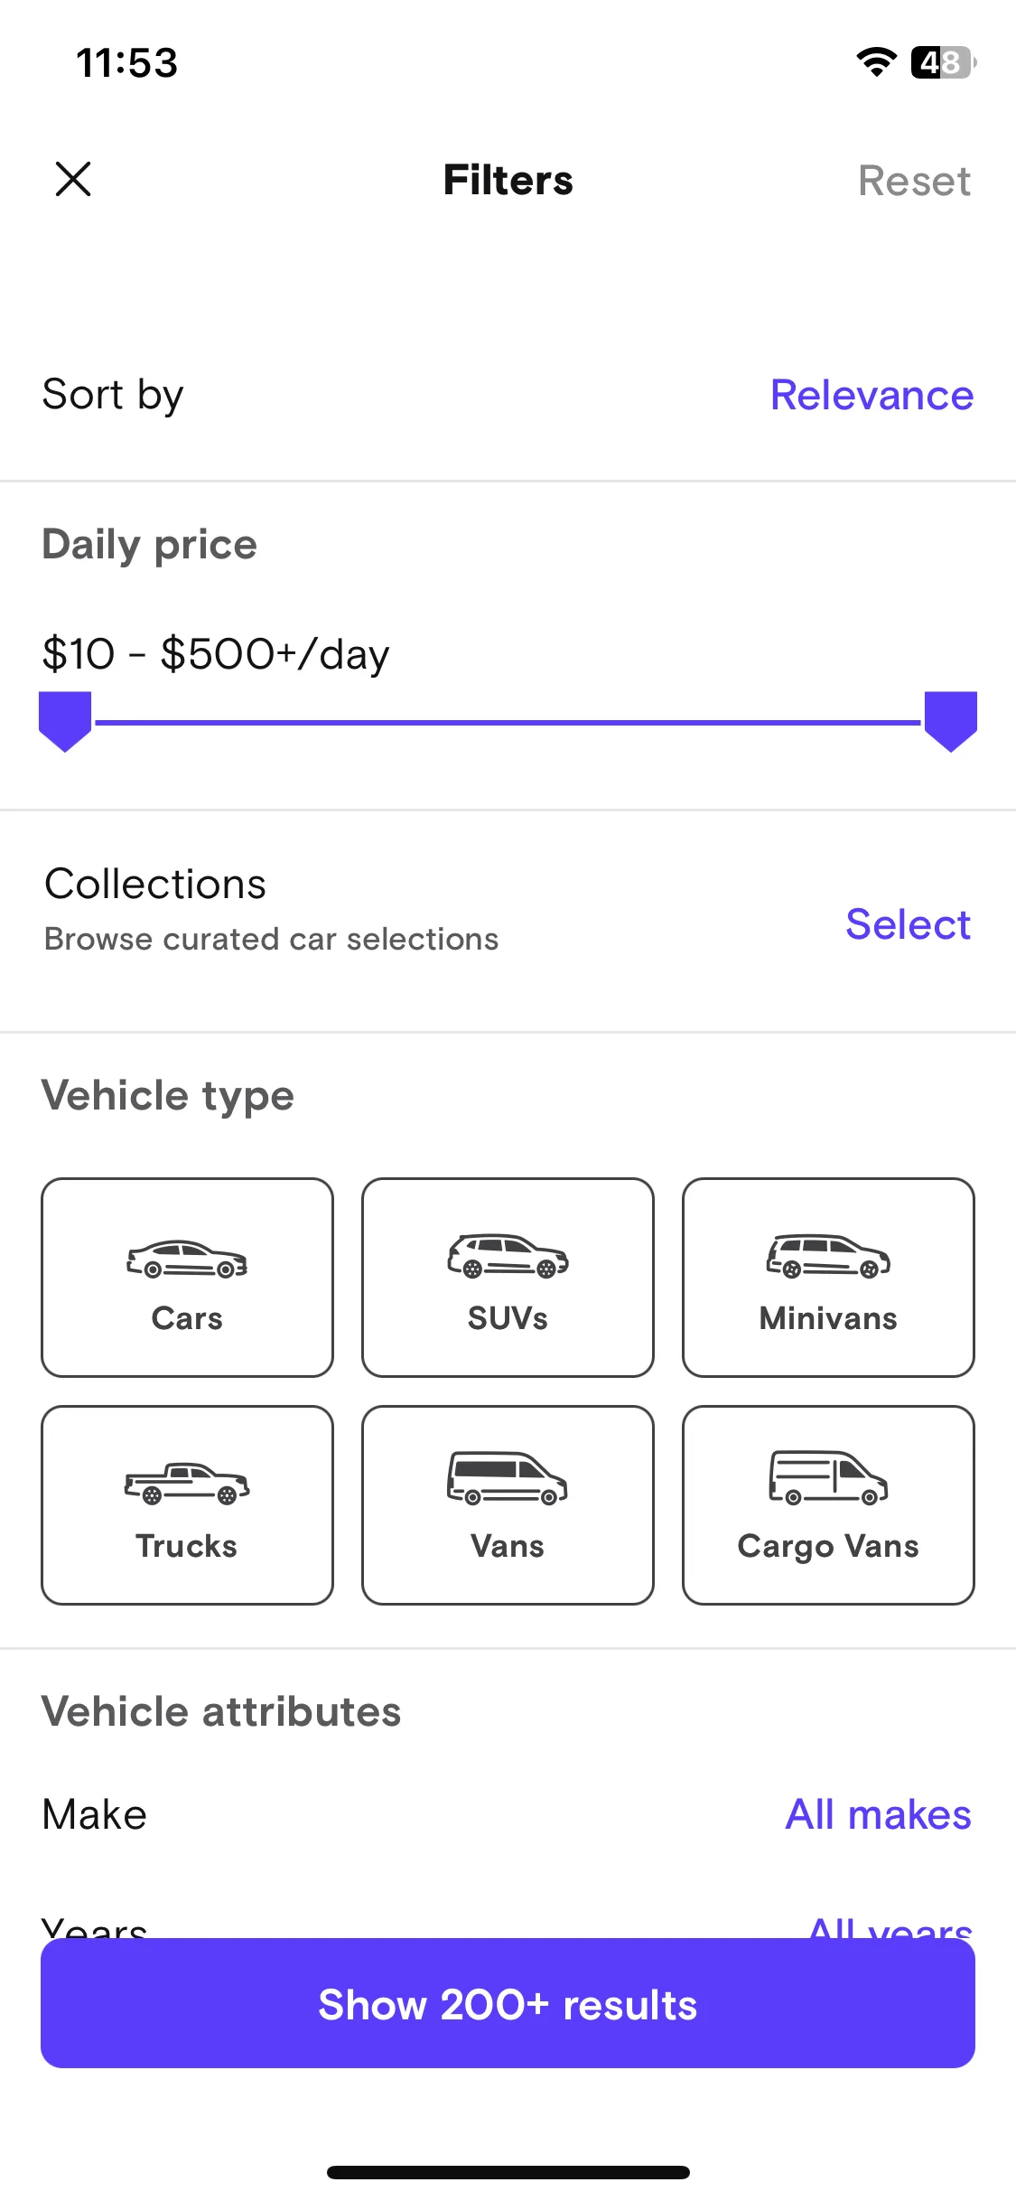Toggle the Cars vehicle type tile
The image size is (1016, 2201).
pos(187,1278)
